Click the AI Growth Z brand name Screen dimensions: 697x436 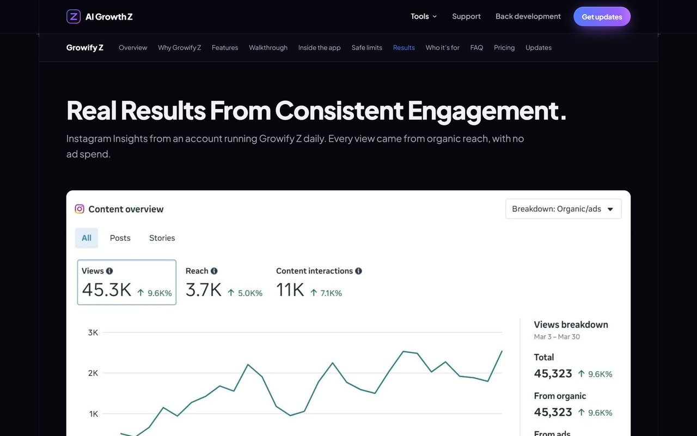point(109,16)
